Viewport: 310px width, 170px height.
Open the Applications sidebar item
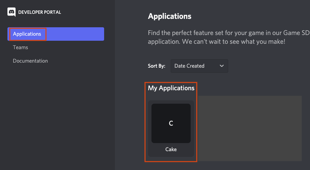[x=56, y=34]
